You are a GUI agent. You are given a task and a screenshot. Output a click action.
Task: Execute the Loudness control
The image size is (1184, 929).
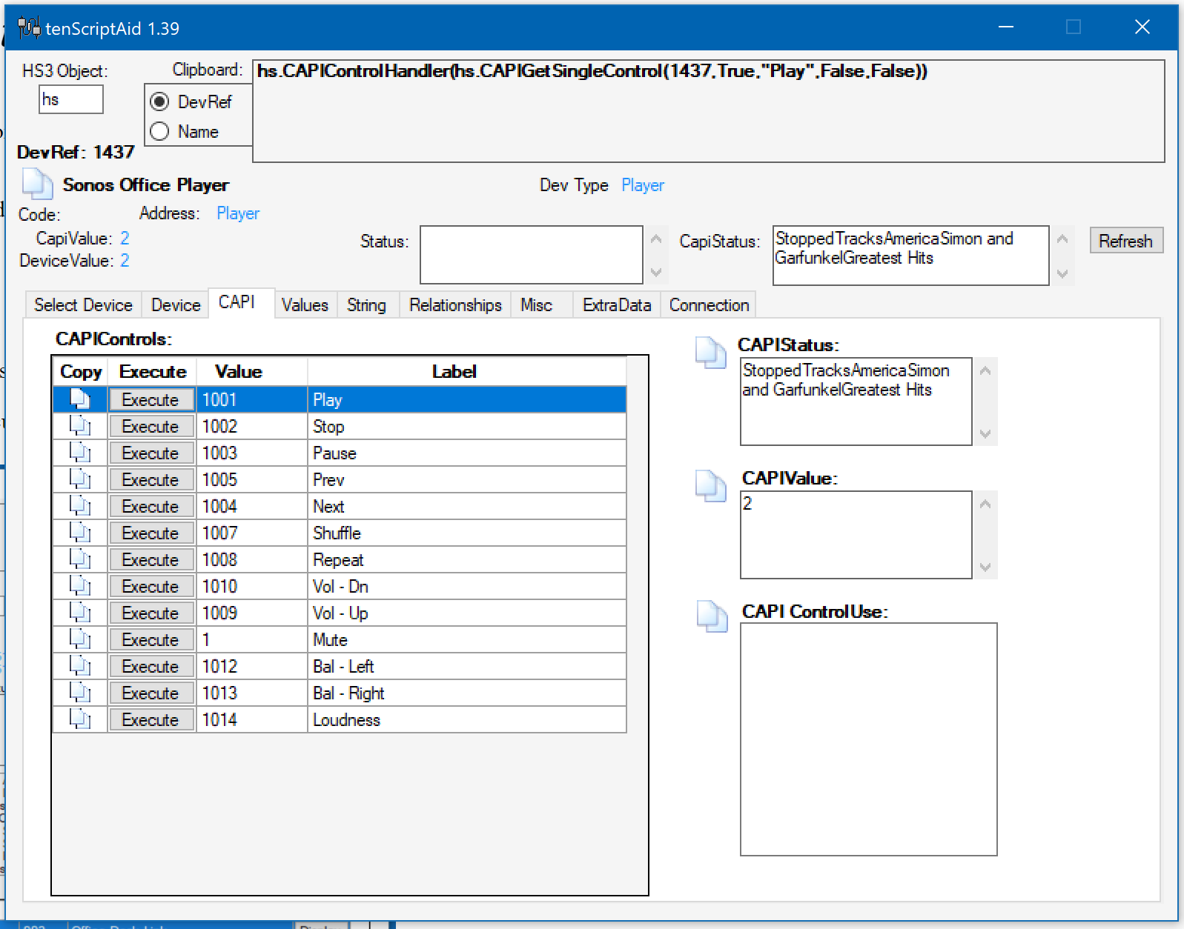click(151, 720)
